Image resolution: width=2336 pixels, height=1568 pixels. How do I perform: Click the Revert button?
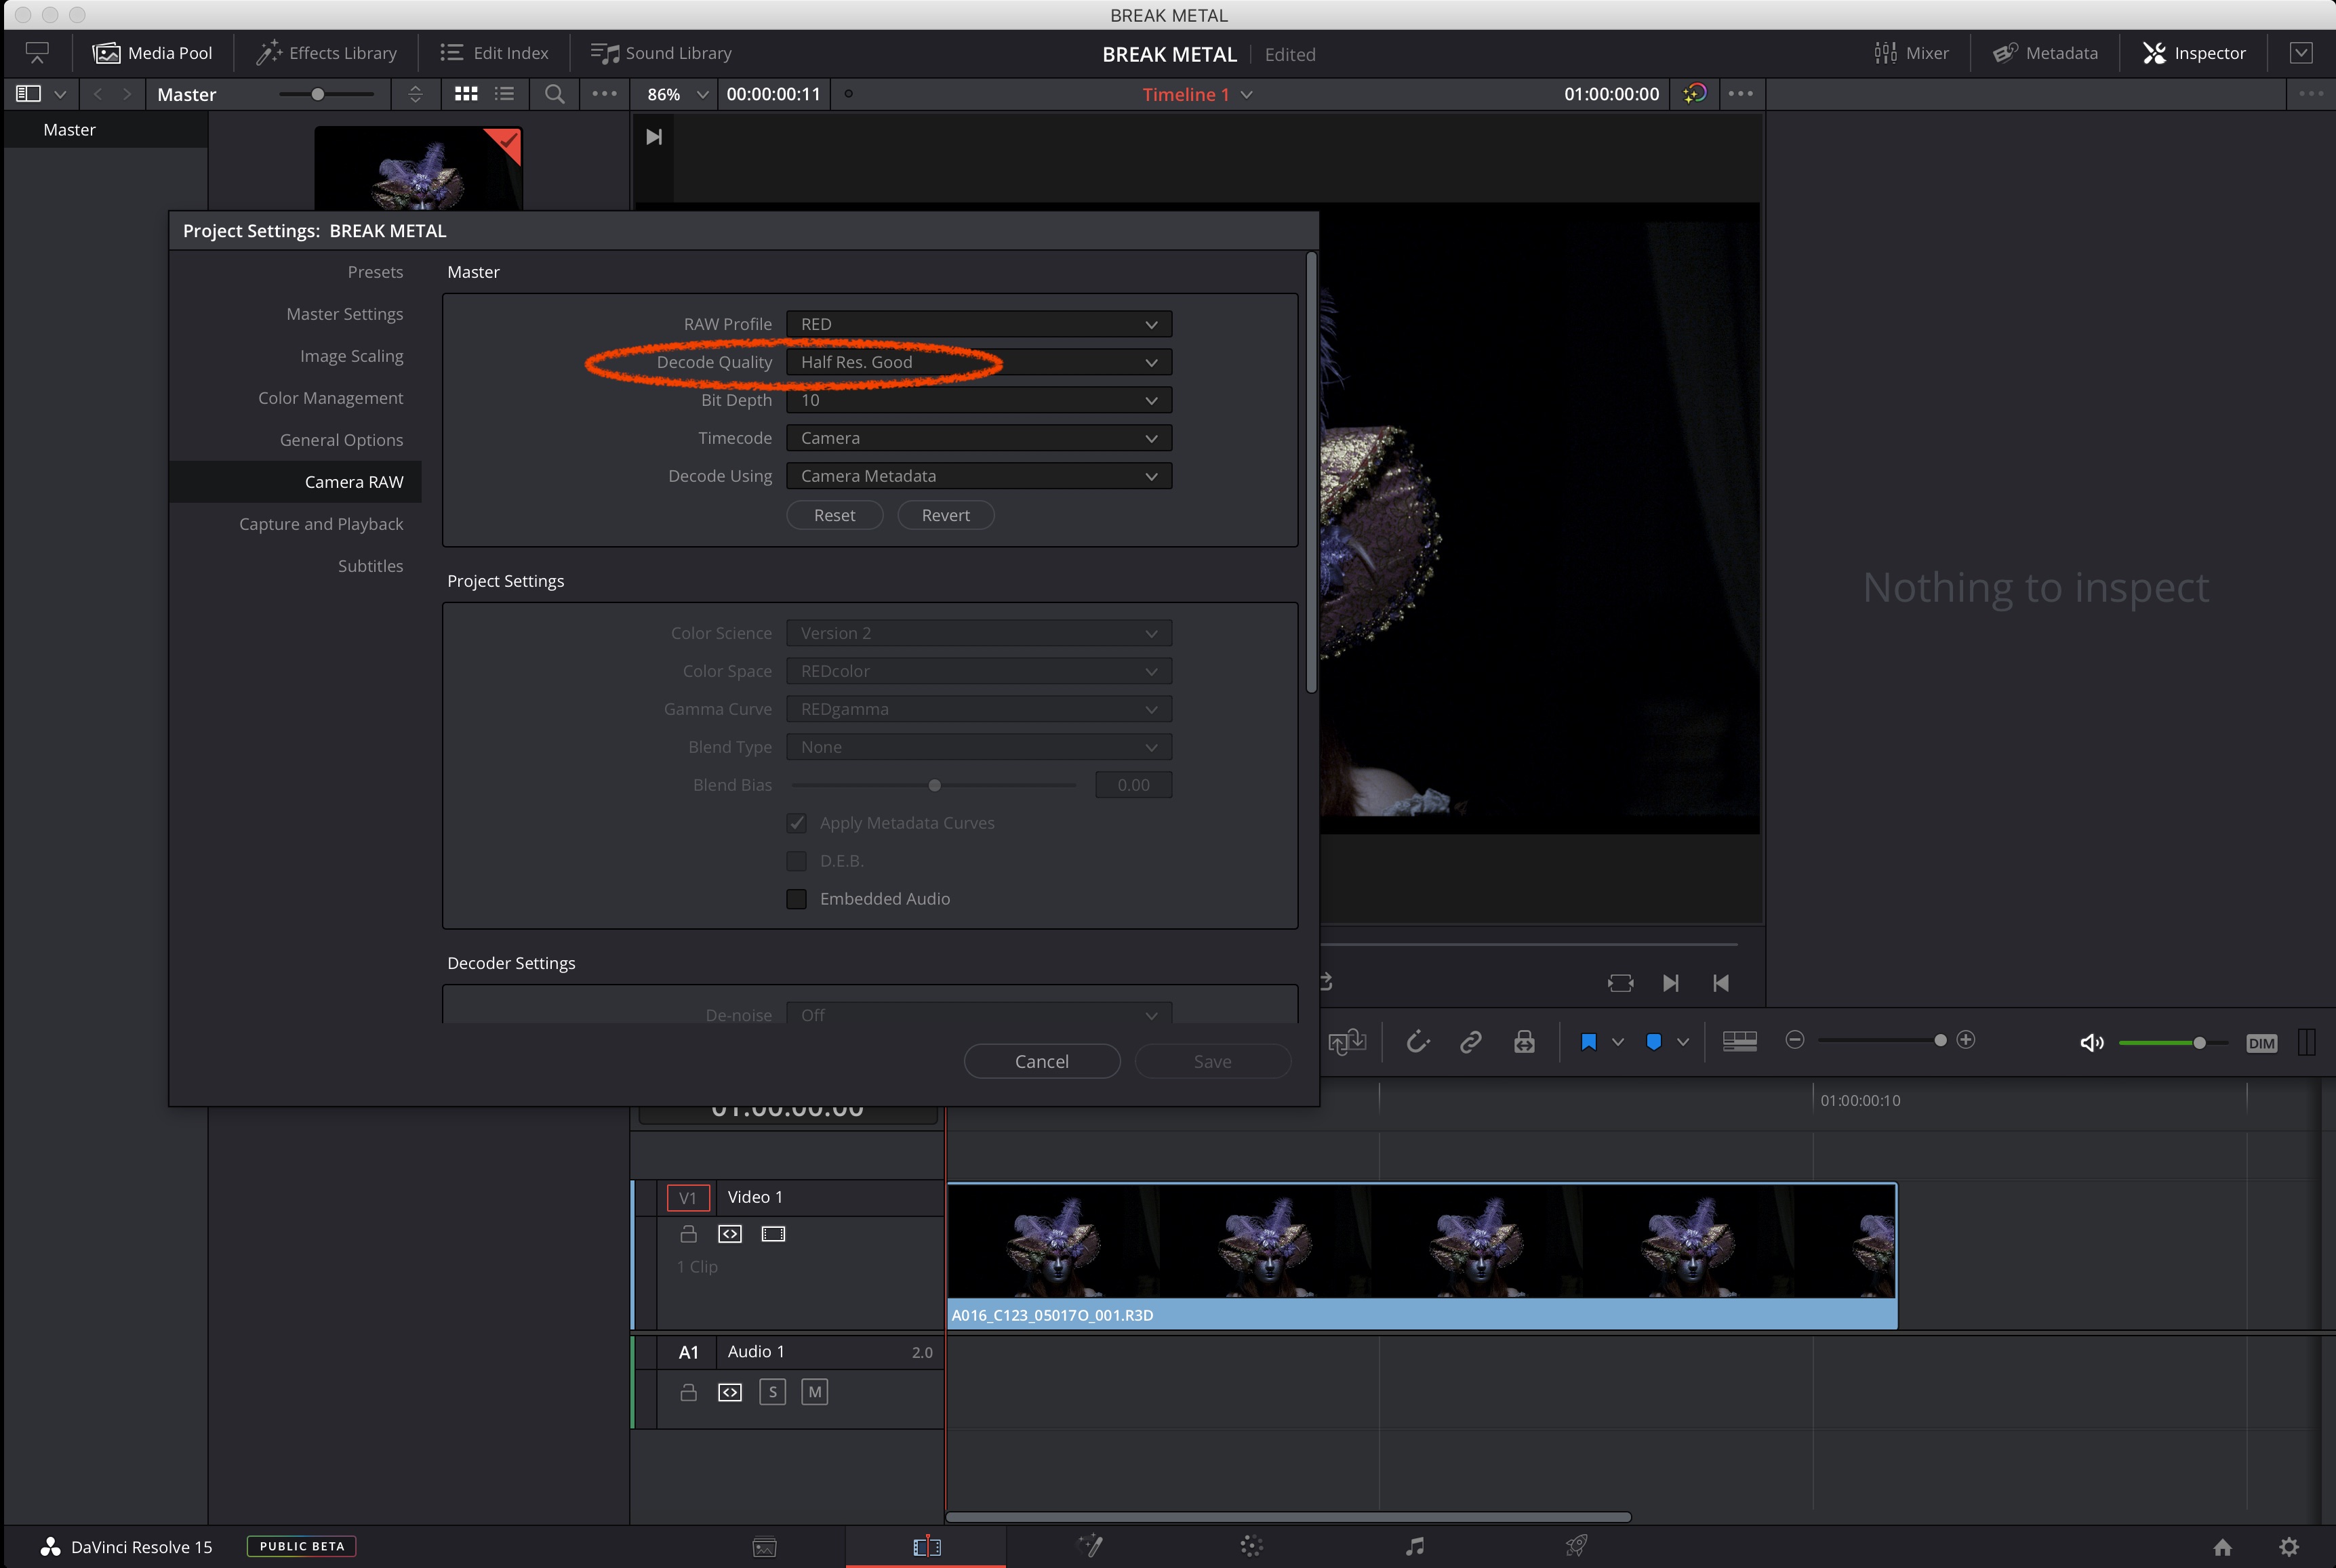click(x=946, y=515)
